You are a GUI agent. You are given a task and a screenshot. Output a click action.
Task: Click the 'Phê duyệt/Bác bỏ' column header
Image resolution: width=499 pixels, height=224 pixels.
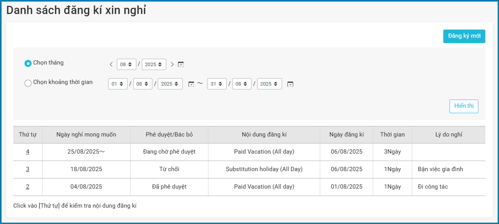[169, 135]
